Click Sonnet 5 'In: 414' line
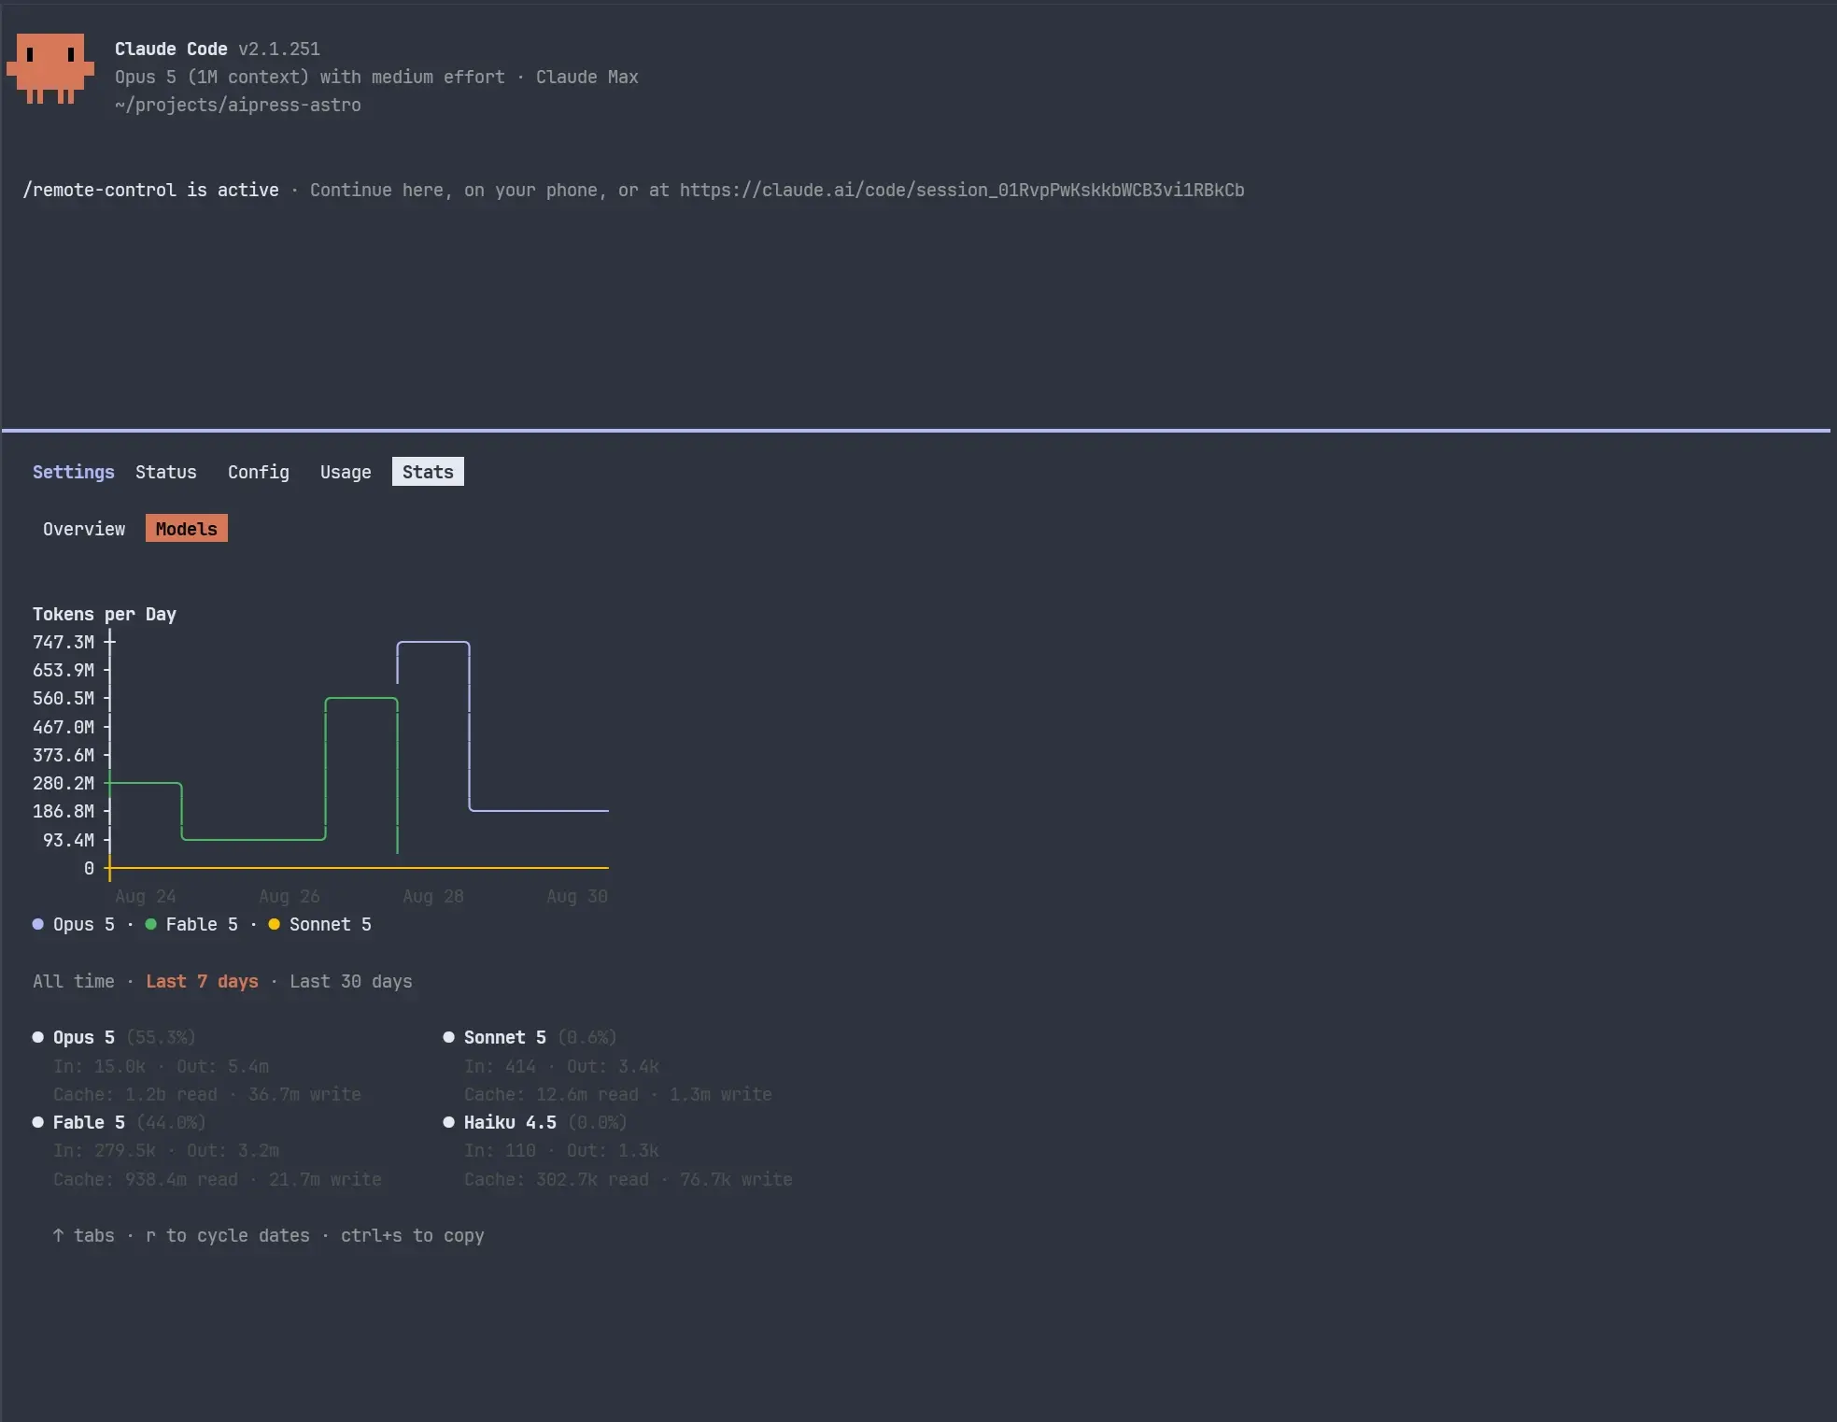1837x1422 pixels. coord(562,1066)
